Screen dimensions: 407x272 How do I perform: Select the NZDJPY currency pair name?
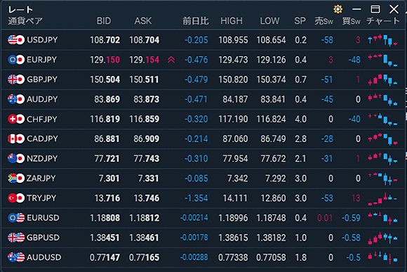pyautogui.click(x=42, y=159)
